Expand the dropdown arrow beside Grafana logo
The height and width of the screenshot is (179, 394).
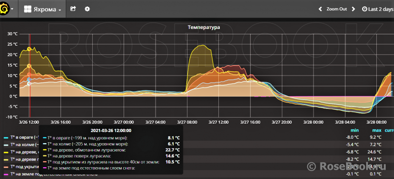(x=12, y=9)
